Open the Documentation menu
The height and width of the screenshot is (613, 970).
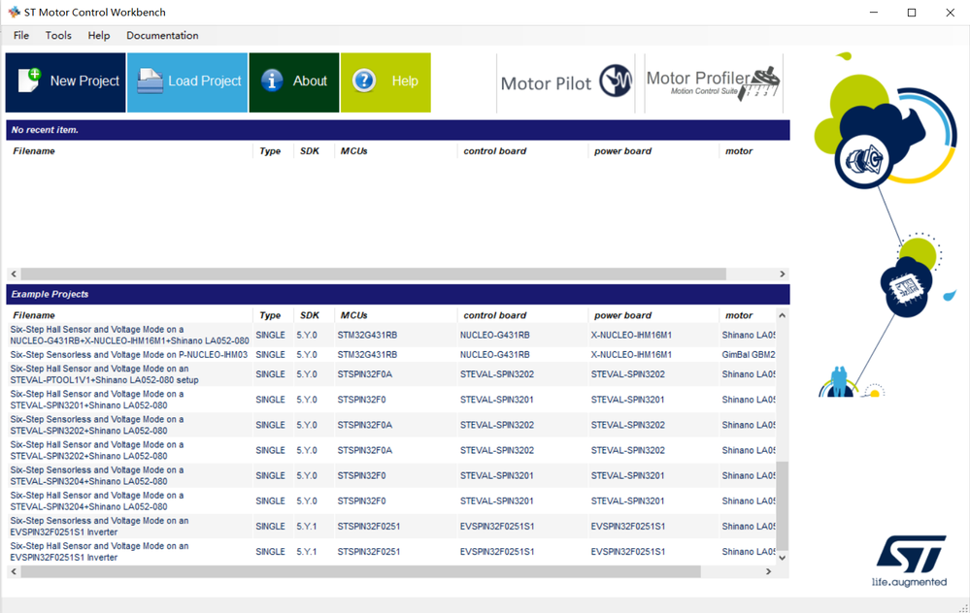tap(162, 35)
